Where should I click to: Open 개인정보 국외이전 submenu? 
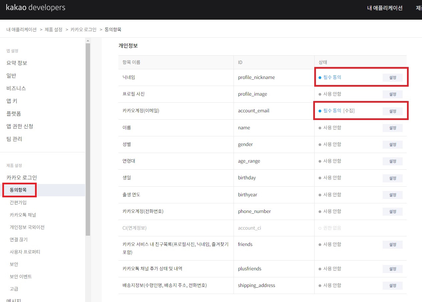pos(27,227)
